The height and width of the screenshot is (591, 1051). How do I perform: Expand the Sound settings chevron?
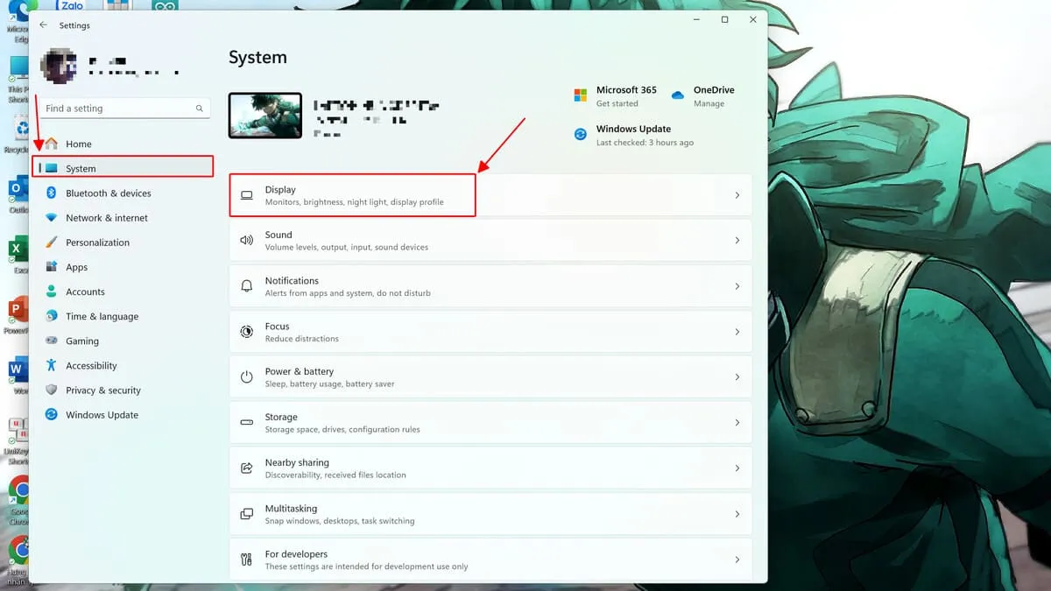tap(737, 241)
